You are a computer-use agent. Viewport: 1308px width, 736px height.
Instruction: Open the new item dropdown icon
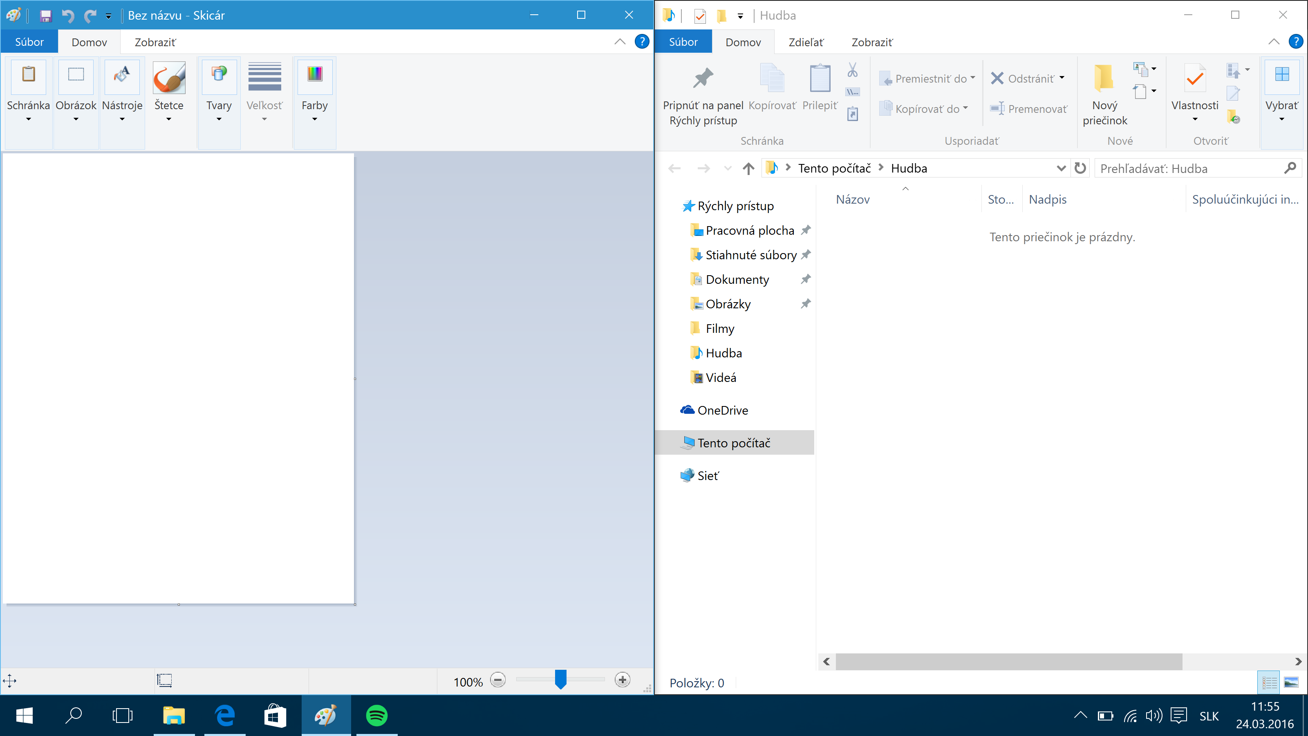[1144, 69]
